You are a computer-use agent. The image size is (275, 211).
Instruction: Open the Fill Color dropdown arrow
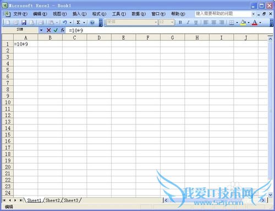[x=249, y=23]
